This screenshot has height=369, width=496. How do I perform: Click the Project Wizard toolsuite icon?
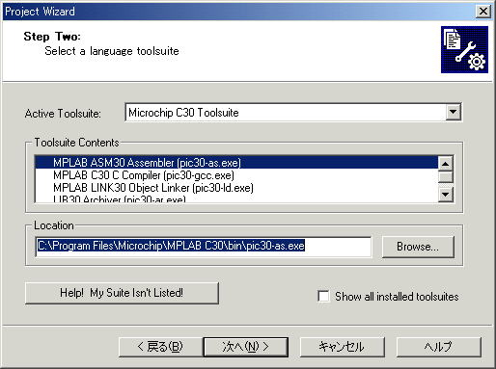464,50
